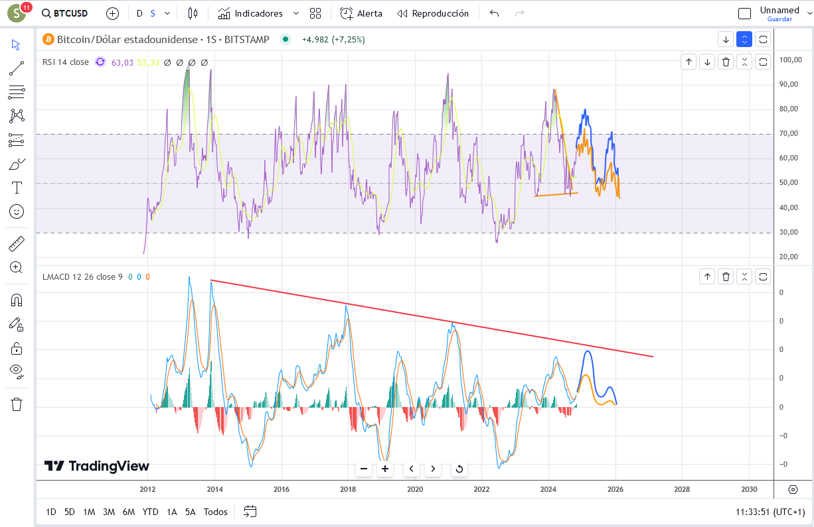Activate the zoom in magnifier tool
Image resolution: width=814 pixels, height=527 pixels.
click(17, 267)
